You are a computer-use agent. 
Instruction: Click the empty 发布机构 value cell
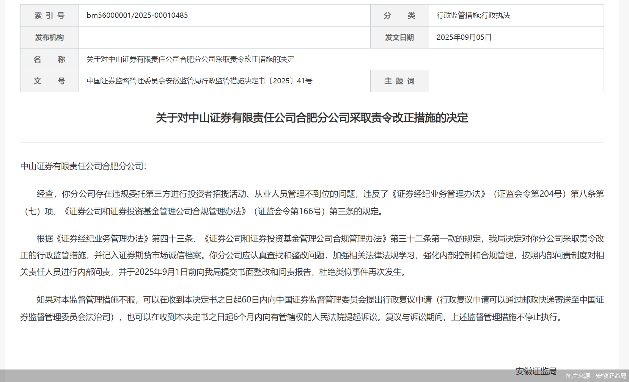coord(224,37)
